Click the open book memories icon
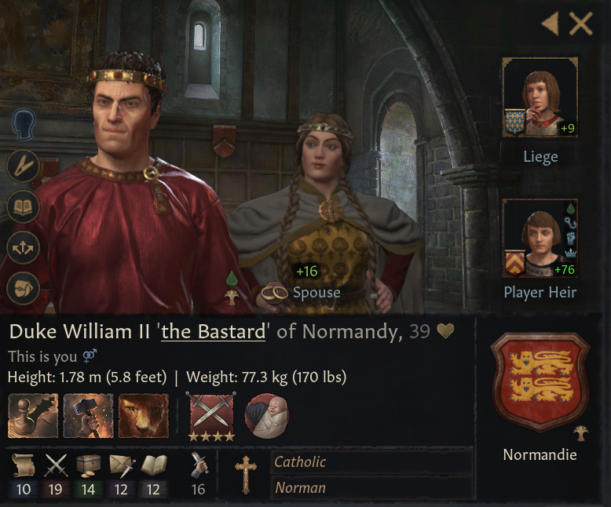Viewport: 611px width, 507px height. pos(24,206)
